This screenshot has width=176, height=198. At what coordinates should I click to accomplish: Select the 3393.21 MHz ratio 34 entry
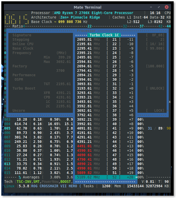(105, 97)
